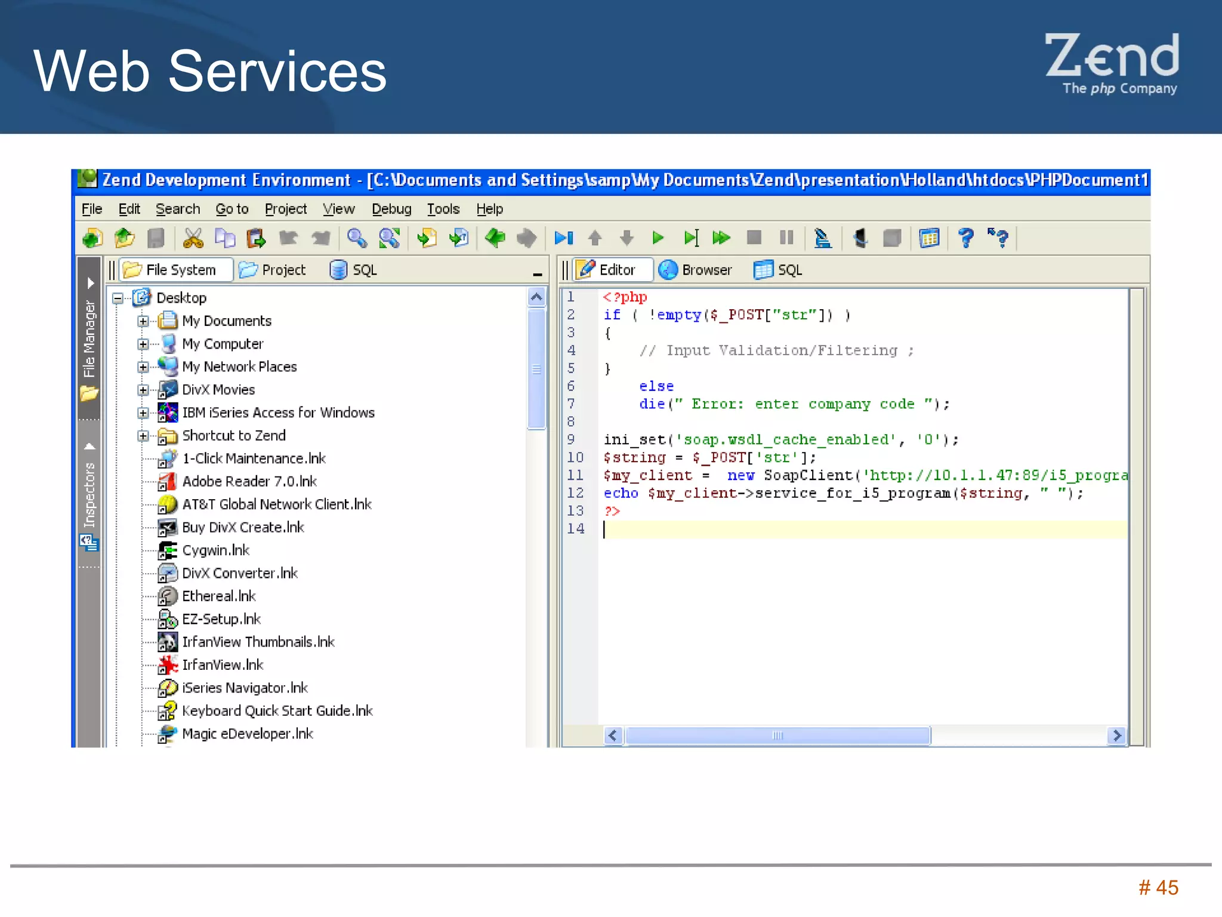Viewport: 1222px width, 917px height.
Task: Click the green fast-forward debug icon
Action: [x=721, y=239]
